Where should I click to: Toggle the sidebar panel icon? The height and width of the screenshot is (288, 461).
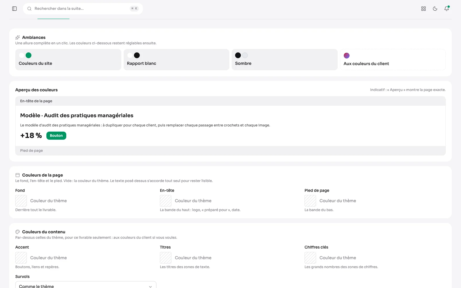[x=14, y=9]
